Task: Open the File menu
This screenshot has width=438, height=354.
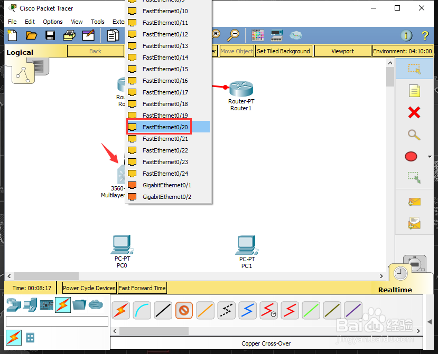Action: (12, 22)
